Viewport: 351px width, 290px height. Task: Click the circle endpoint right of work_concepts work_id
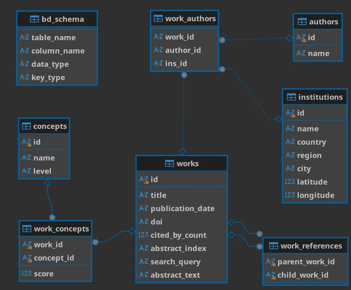tap(95, 242)
